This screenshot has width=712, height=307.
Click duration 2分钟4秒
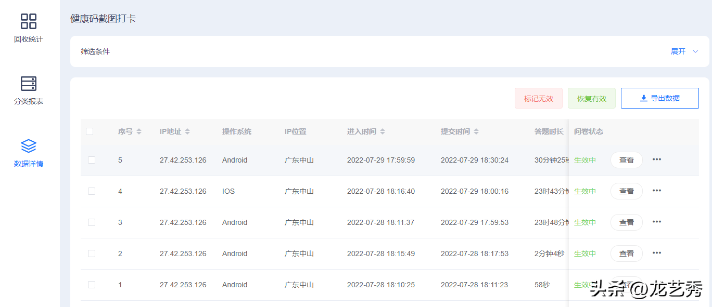coord(549,253)
